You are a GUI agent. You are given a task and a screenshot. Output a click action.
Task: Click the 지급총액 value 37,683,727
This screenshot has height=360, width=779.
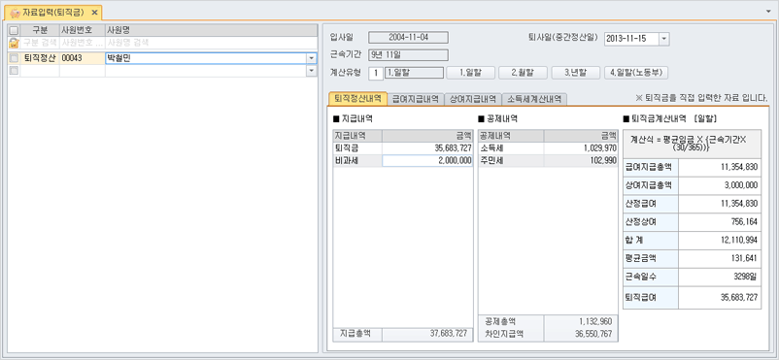coord(427,334)
